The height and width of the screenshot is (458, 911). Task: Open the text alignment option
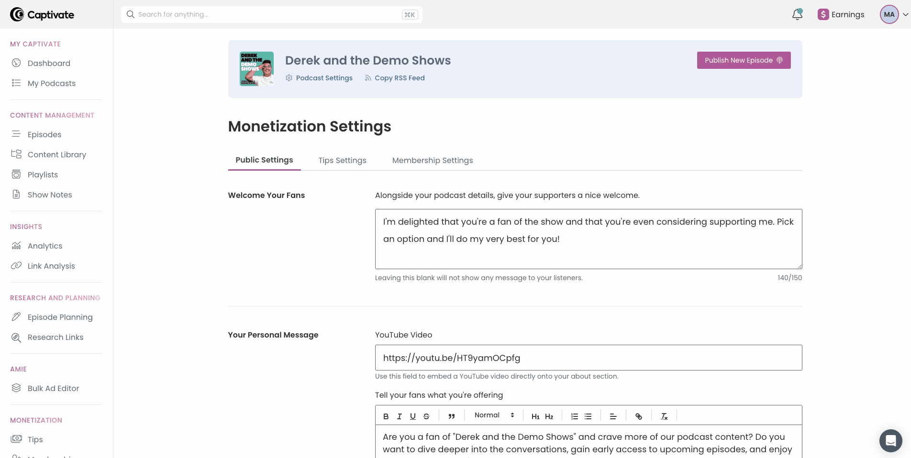coord(613,416)
